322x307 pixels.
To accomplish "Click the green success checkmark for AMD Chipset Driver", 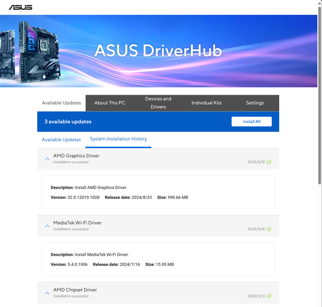I will click(269, 296).
